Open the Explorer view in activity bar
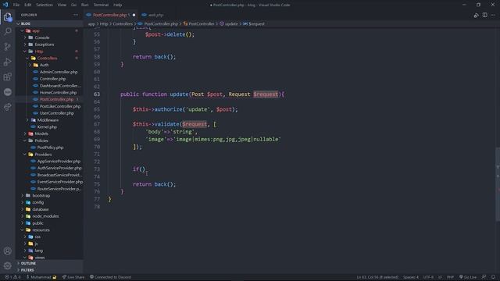This screenshot has width=500, height=281. pos(8,16)
